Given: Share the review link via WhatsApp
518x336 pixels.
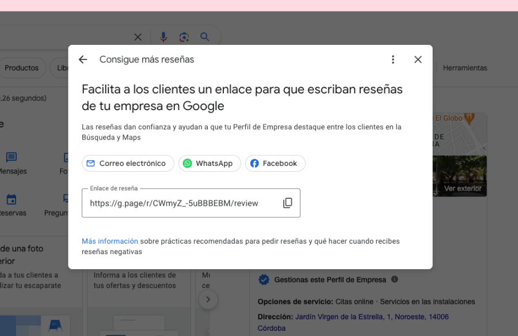Looking at the screenshot, I should [210, 163].
